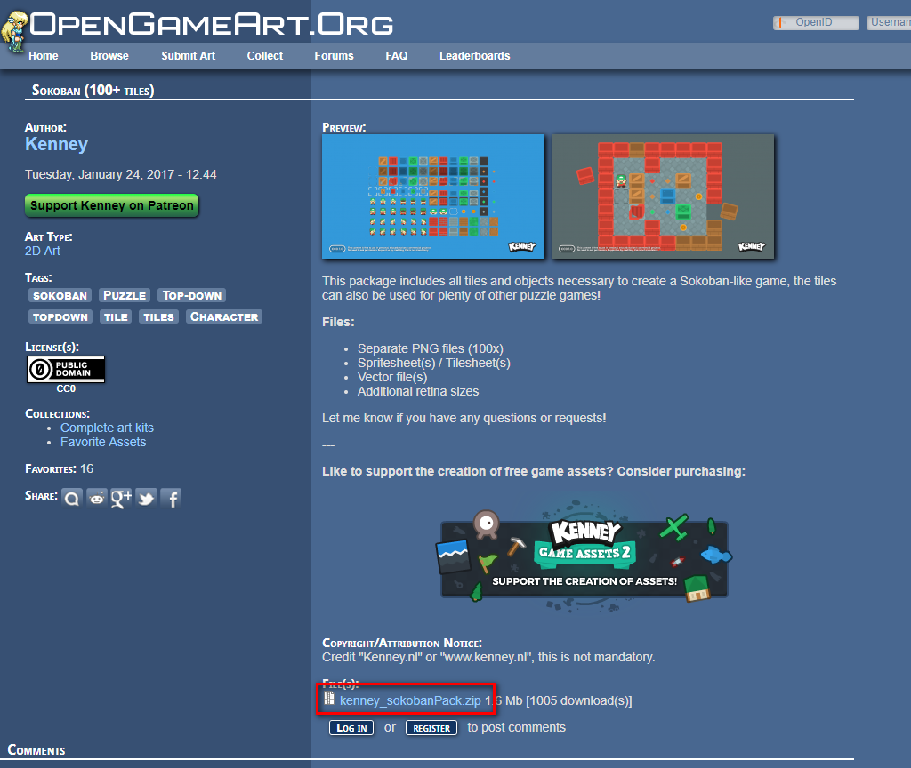Click the CC0 Public Domain license badge
Image resolution: width=911 pixels, height=768 pixels.
tap(66, 369)
